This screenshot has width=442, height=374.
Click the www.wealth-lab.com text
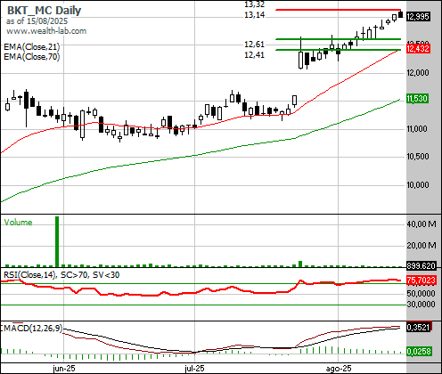(x=46, y=31)
